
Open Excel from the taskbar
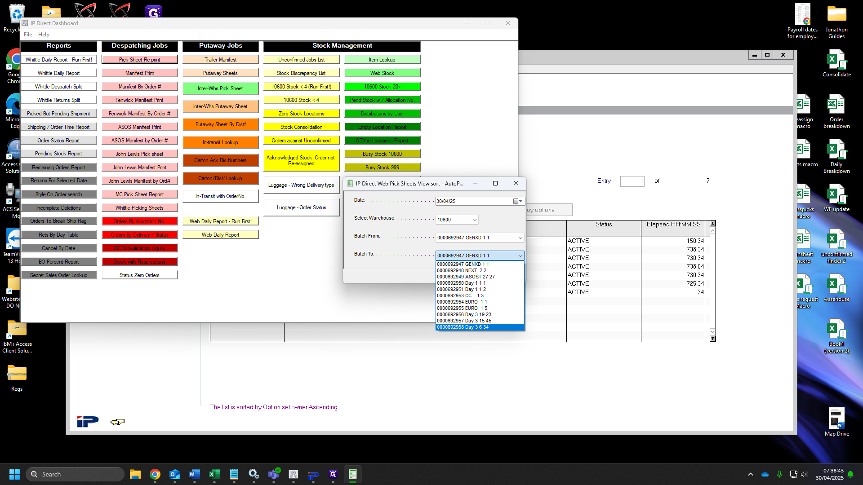tap(214, 474)
